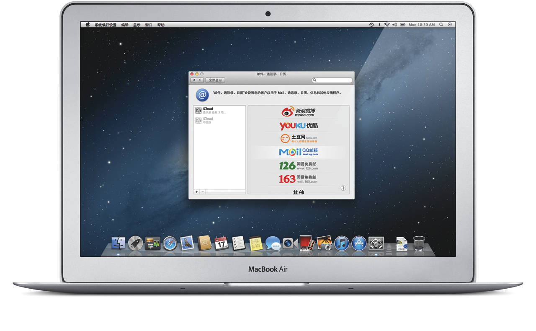The image size is (536, 331).
Task: Open the Pages document in the Dock
Action: [402, 244]
